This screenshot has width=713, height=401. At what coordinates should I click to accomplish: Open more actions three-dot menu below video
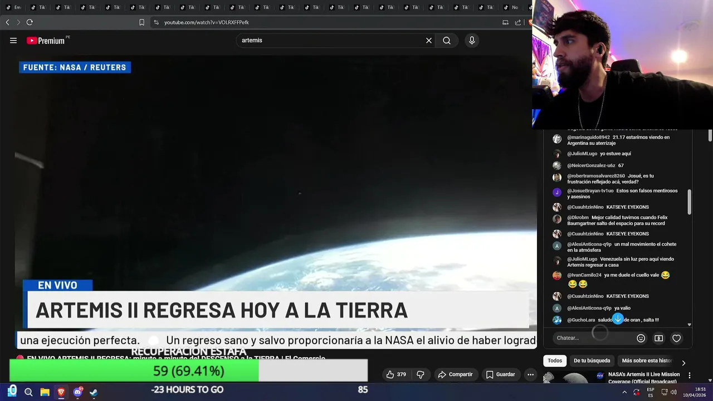tap(530, 374)
